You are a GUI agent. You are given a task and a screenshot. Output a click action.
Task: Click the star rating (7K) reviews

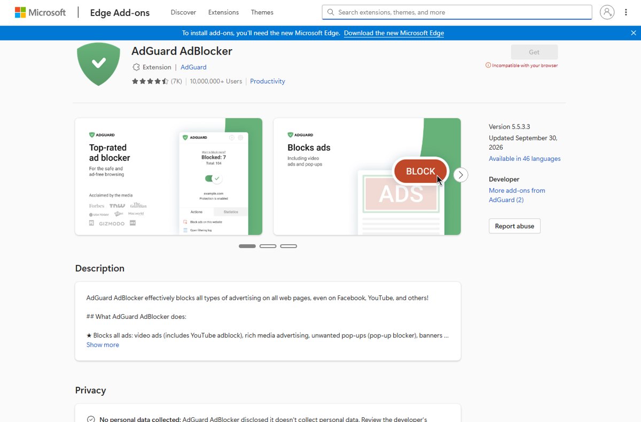(x=157, y=81)
